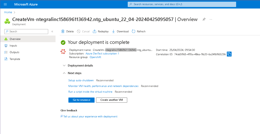Go to the Home breadcrumb
The width and height of the screenshot is (260, 134).
click(x=8, y=12)
